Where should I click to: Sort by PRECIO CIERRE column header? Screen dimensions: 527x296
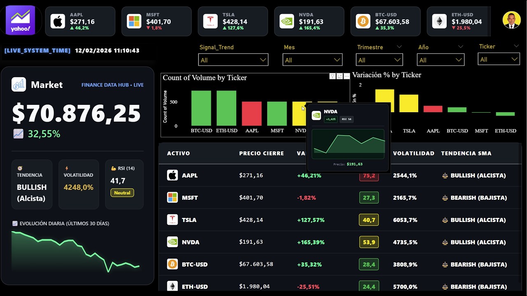coord(261,153)
